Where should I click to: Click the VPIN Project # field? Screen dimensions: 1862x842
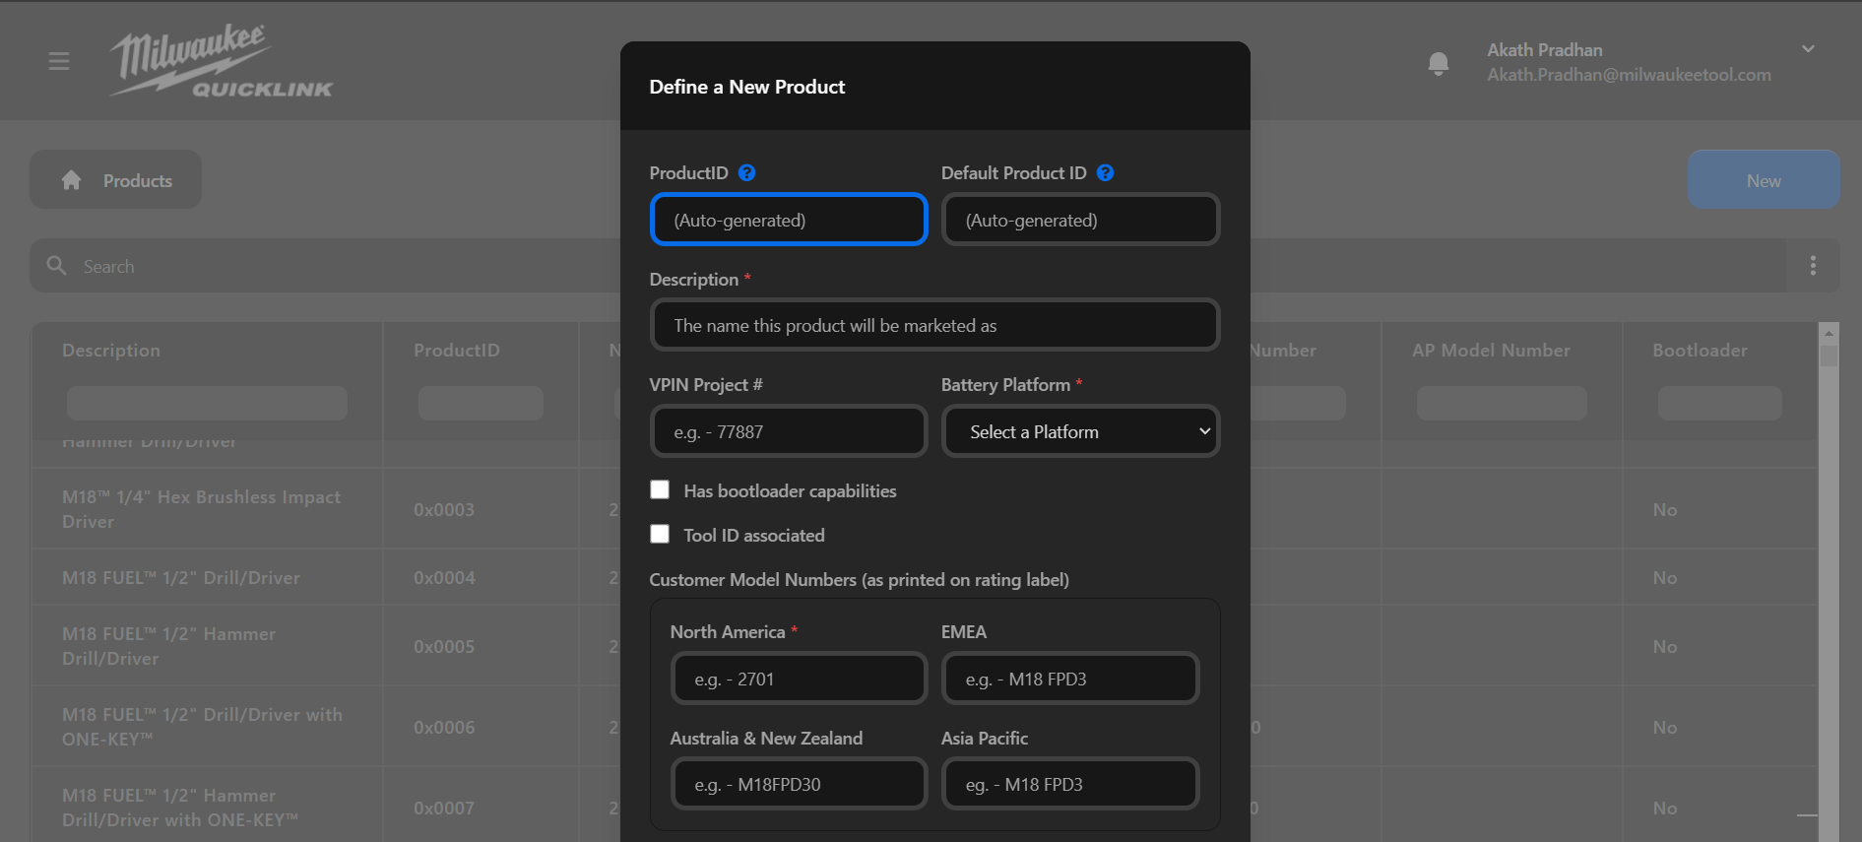coord(789,431)
